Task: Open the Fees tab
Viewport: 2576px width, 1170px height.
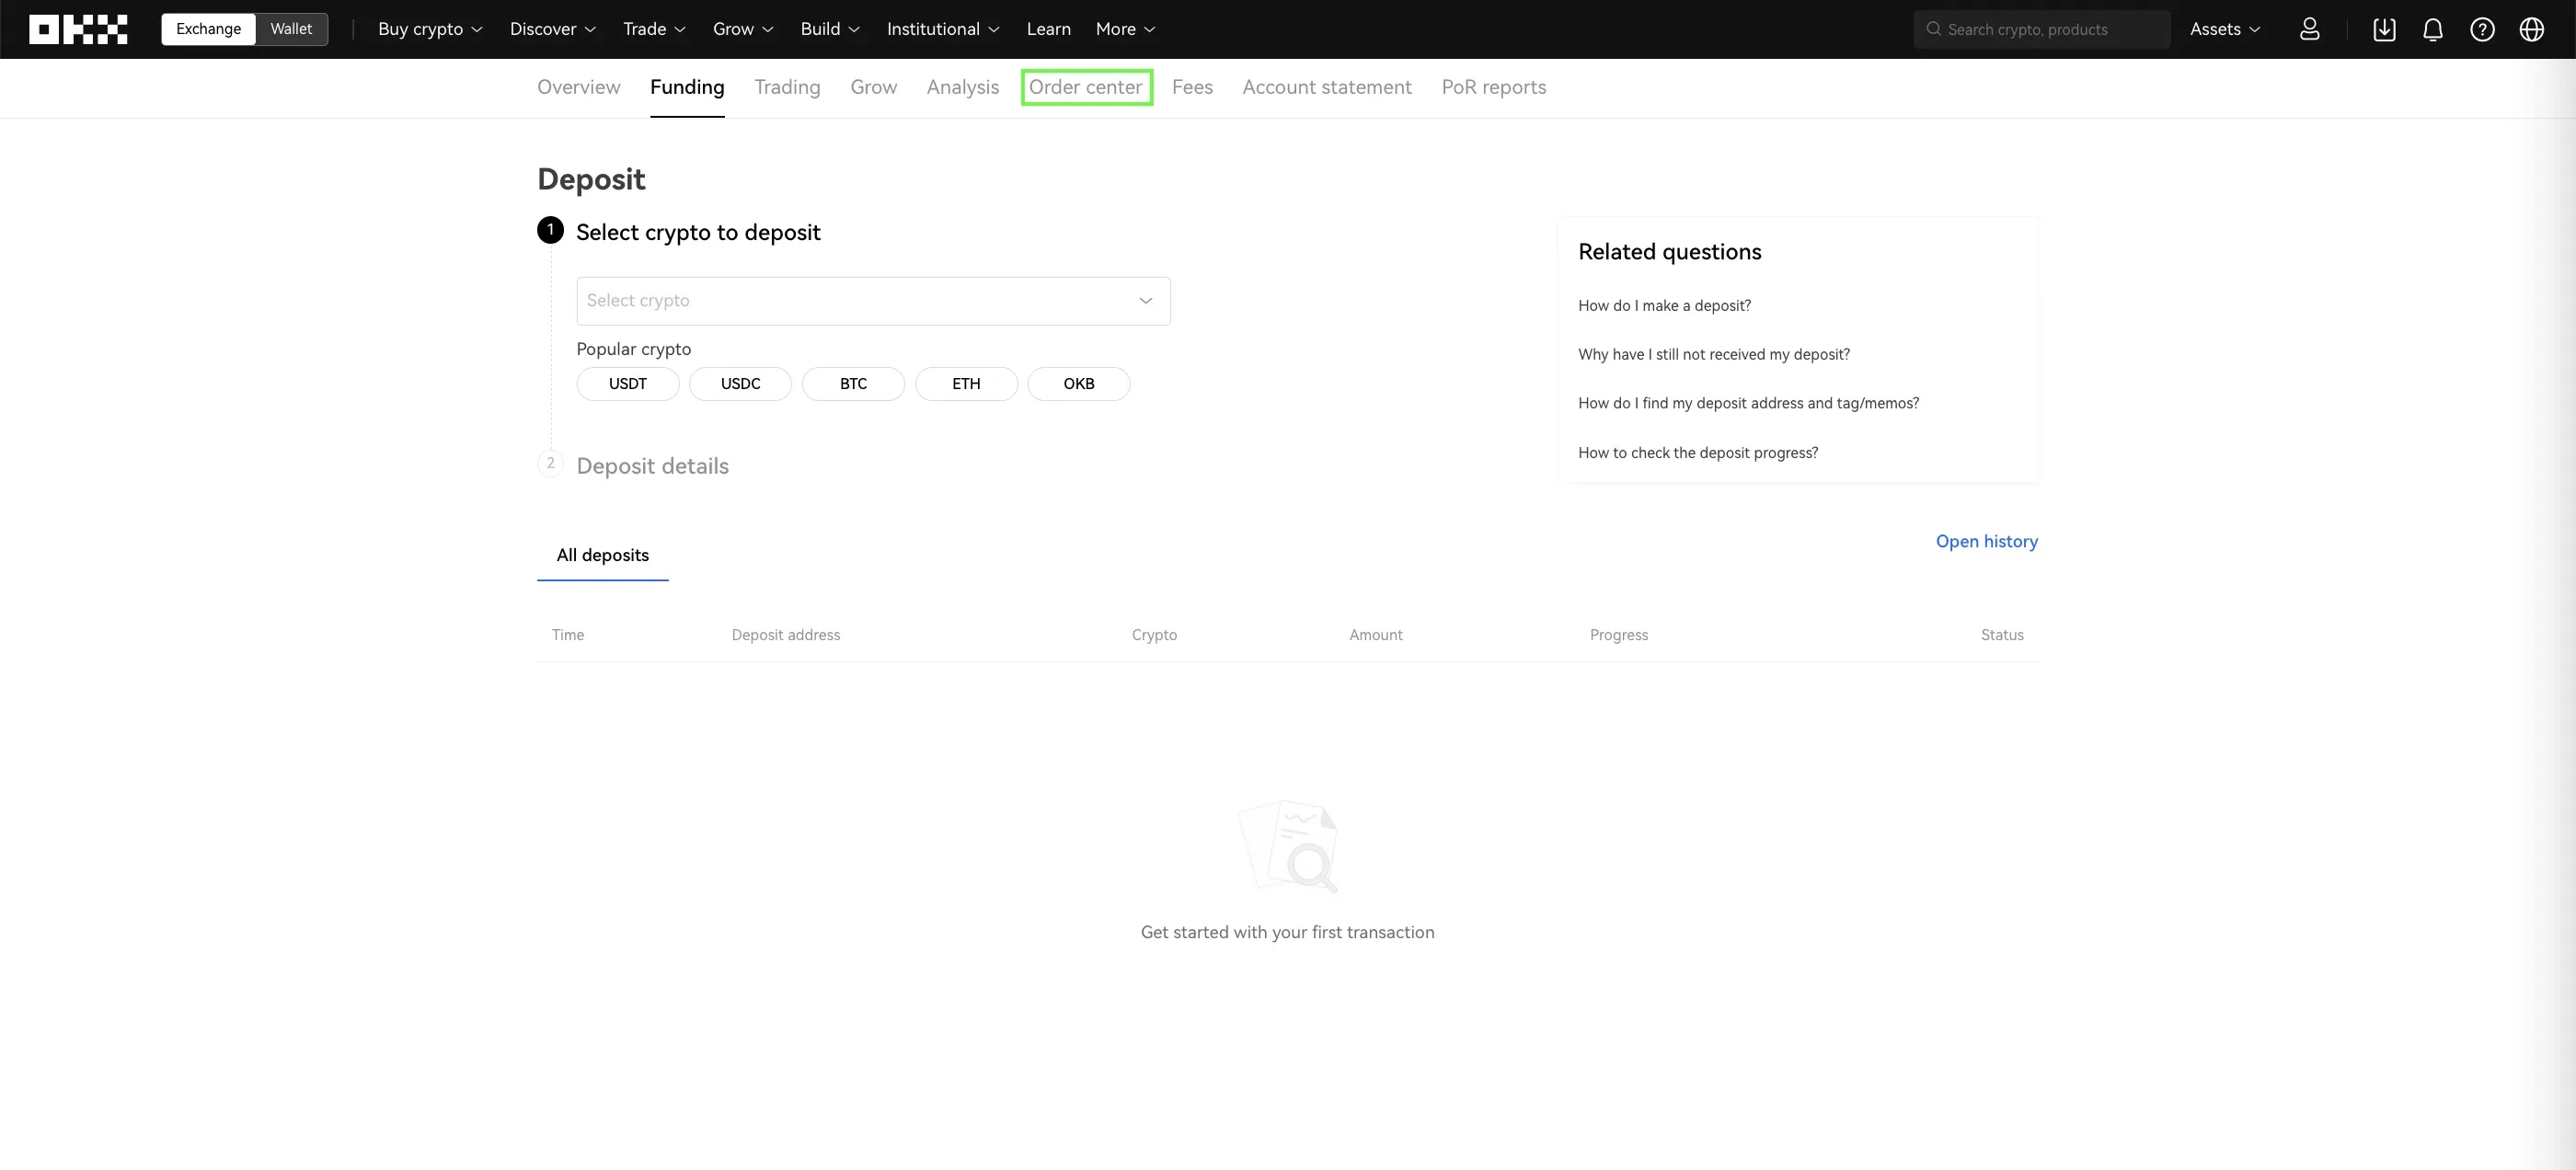Action: [x=1192, y=87]
